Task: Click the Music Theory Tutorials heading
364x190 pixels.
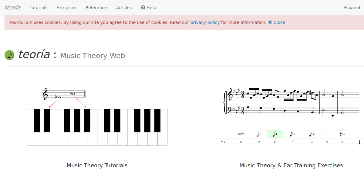Action: [x=97, y=165]
